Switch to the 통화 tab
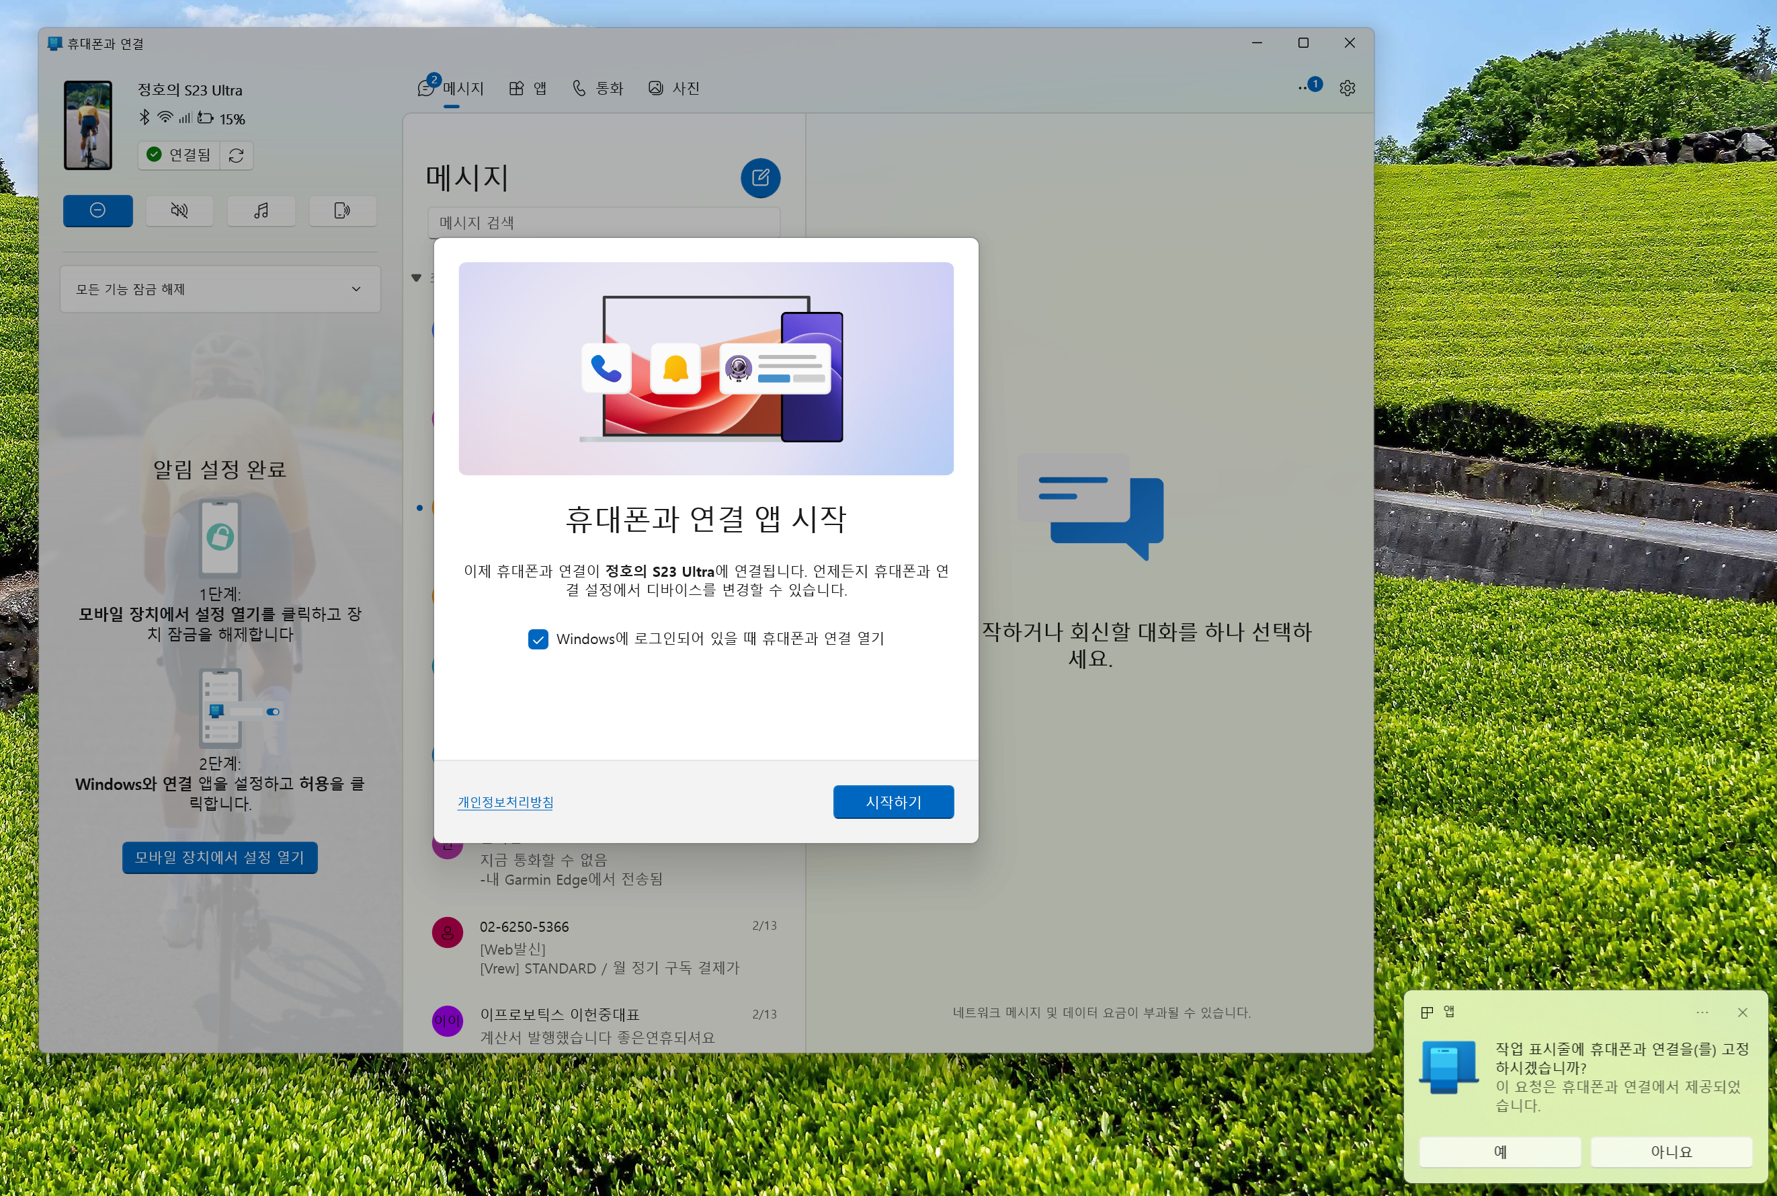Viewport: 1777px width, 1196px height. point(598,89)
